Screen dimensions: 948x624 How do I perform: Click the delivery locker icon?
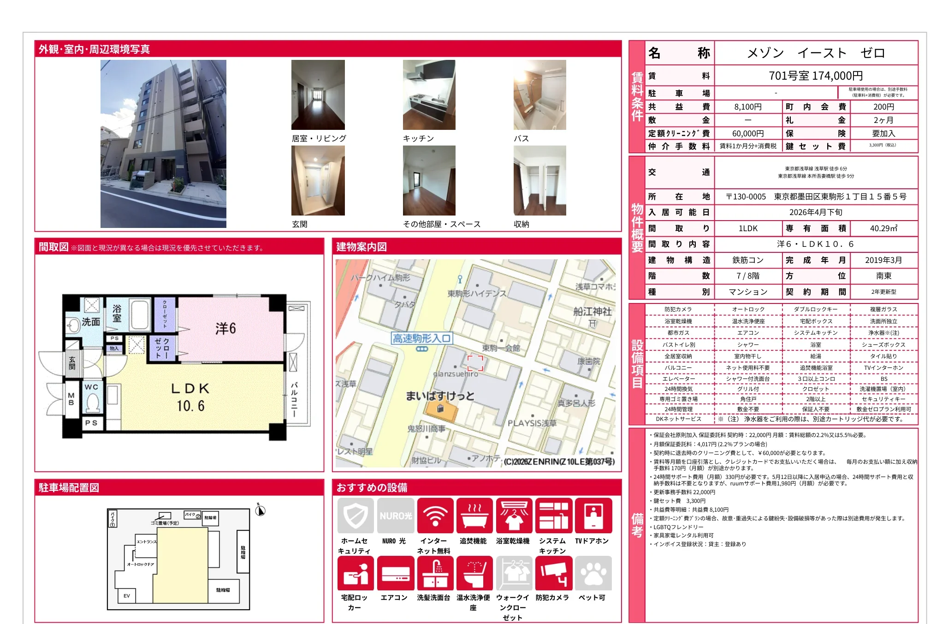click(x=355, y=573)
